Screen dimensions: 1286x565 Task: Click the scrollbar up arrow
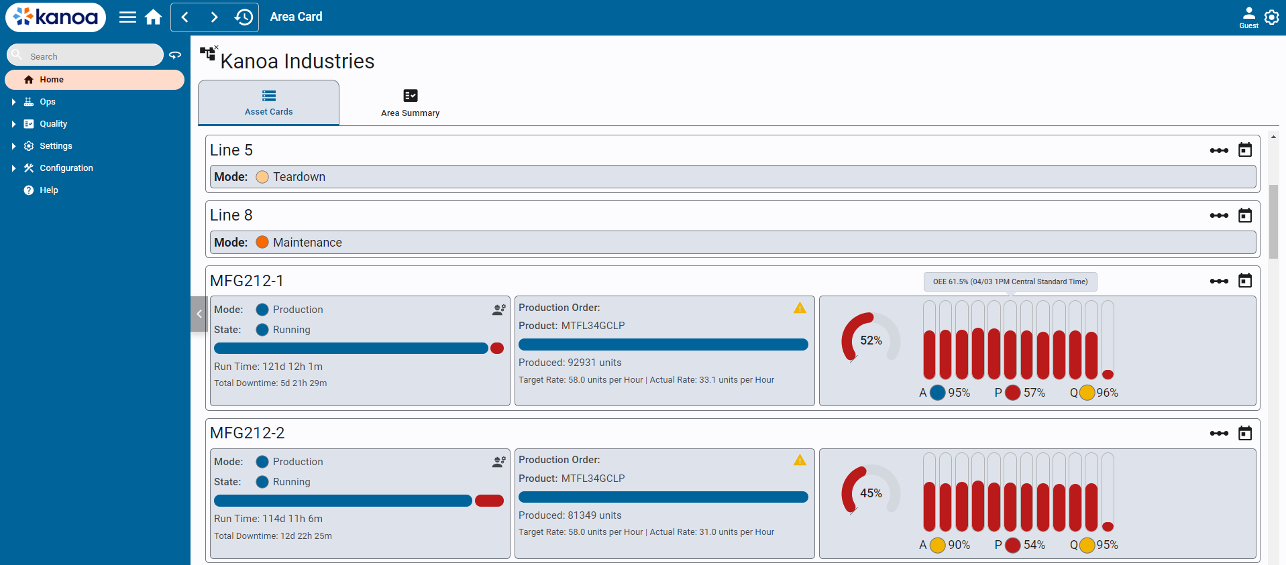click(x=1273, y=137)
